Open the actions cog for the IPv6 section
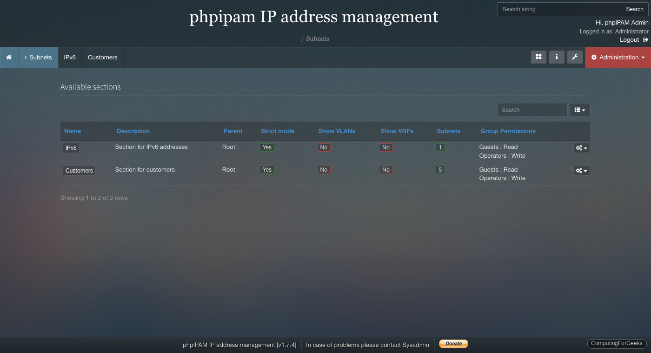This screenshot has width=651, height=353. tap(579, 148)
